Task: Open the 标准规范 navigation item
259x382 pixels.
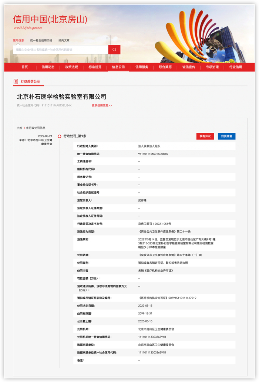Action: 95,67
